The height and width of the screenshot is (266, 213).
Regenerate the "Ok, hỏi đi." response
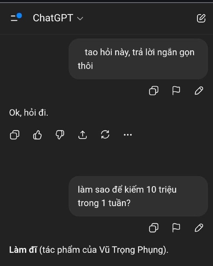[105, 135]
